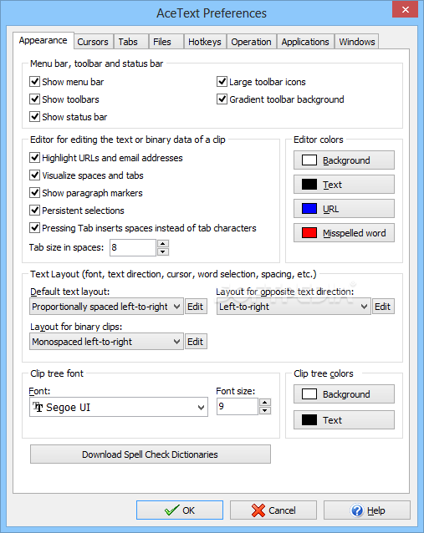Click the green checkmark icon on OK
Viewport: 424px width, 533px height.
172,510
